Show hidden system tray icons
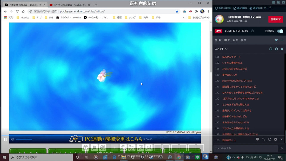 tap(234, 157)
